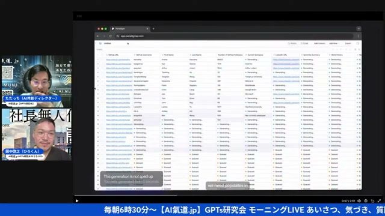385x216 pixels.
Task: Mute the video with the volume icon
Action: click(359, 201)
